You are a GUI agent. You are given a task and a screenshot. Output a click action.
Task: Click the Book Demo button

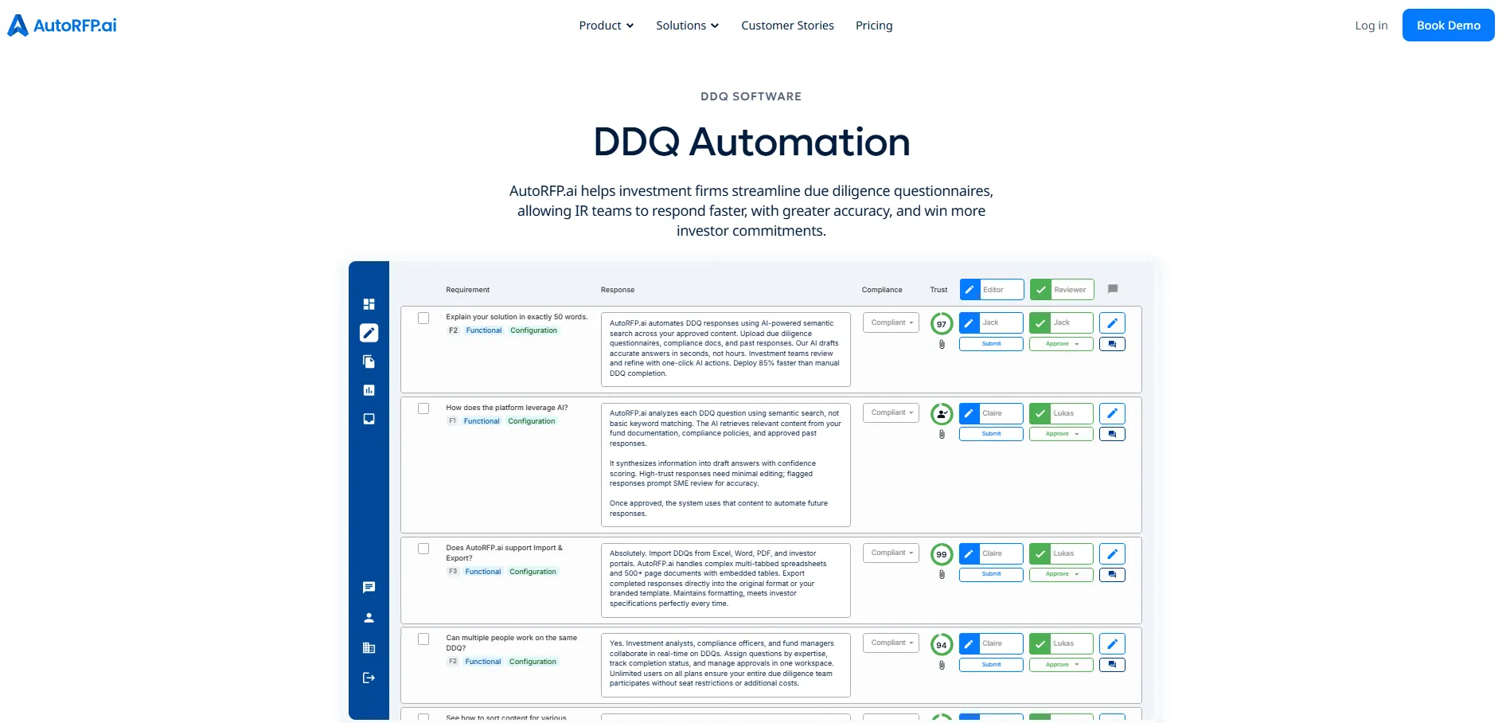(1449, 25)
